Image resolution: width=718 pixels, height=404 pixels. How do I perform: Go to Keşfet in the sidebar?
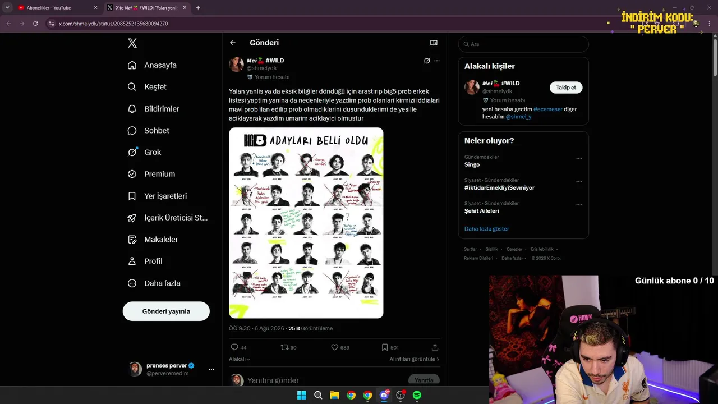pyautogui.click(x=147, y=87)
